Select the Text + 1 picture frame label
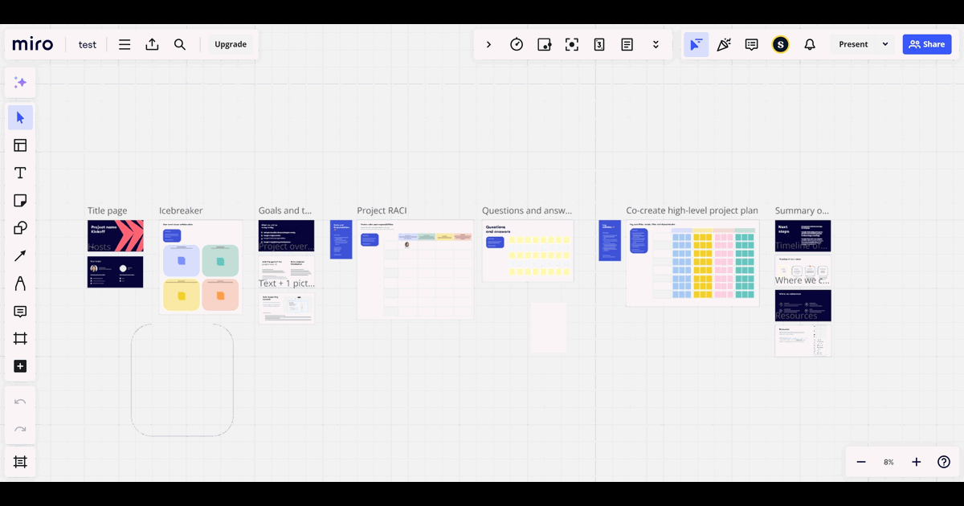 coord(287,284)
